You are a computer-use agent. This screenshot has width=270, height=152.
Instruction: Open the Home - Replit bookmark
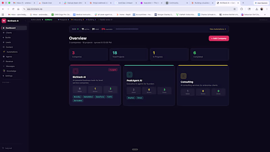click(x=124, y=15)
